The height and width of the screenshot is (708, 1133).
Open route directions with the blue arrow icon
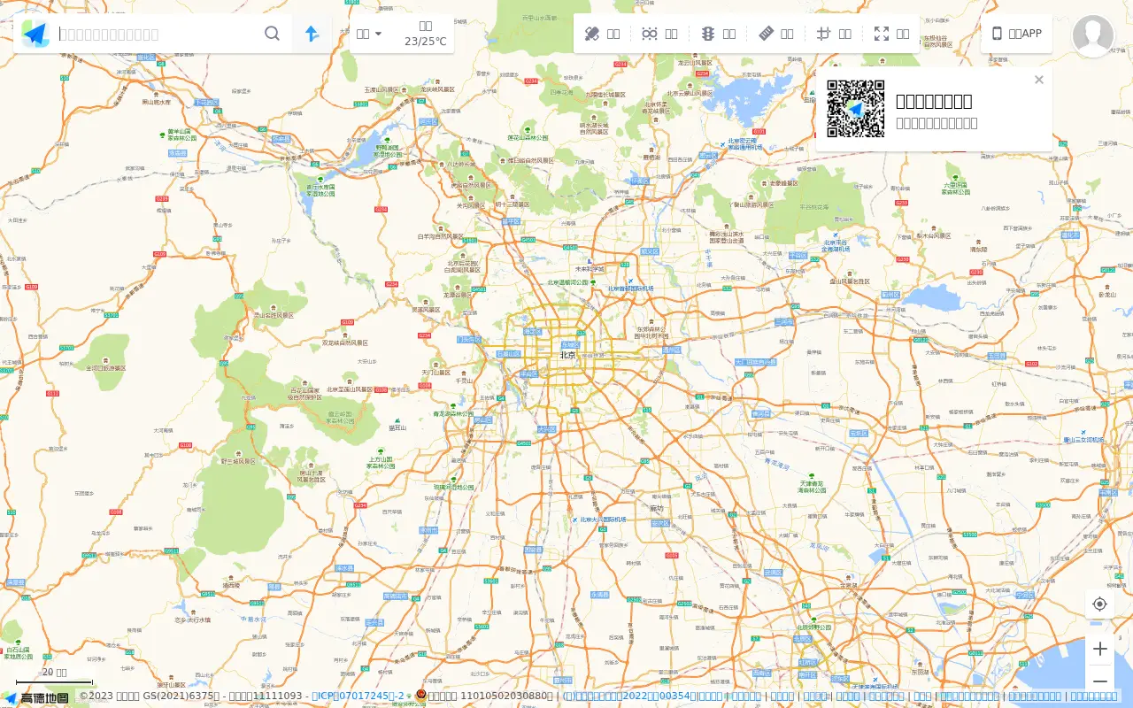pyautogui.click(x=312, y=34)
